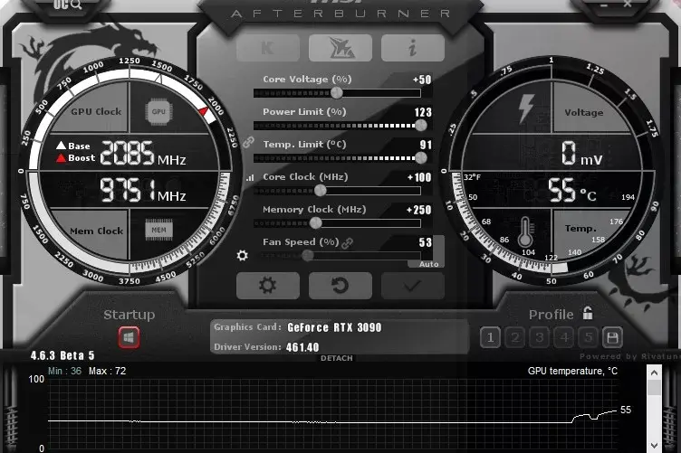
Task: Click the 0 mV voltage readout
Action: (x=581, y=153)
